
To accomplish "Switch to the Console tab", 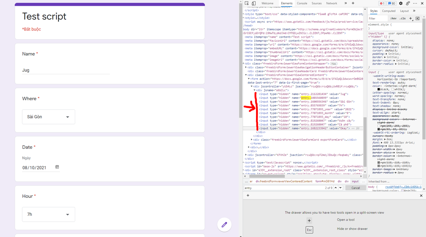I will (302, 3).
